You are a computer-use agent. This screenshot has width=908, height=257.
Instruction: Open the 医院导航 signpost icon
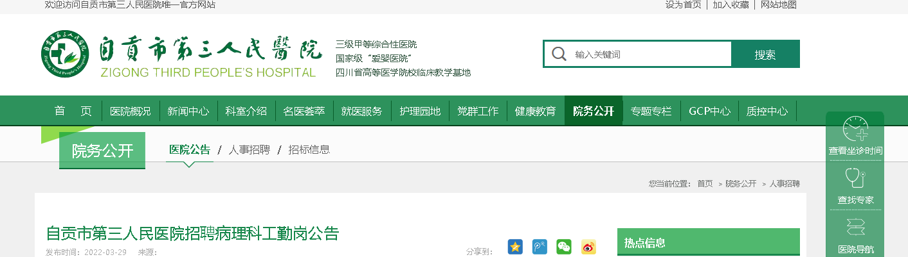pyautogui.click(x=856, y=228)
